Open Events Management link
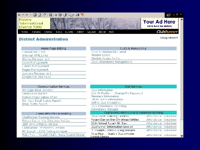200x150 pixels. coord(36,66)
